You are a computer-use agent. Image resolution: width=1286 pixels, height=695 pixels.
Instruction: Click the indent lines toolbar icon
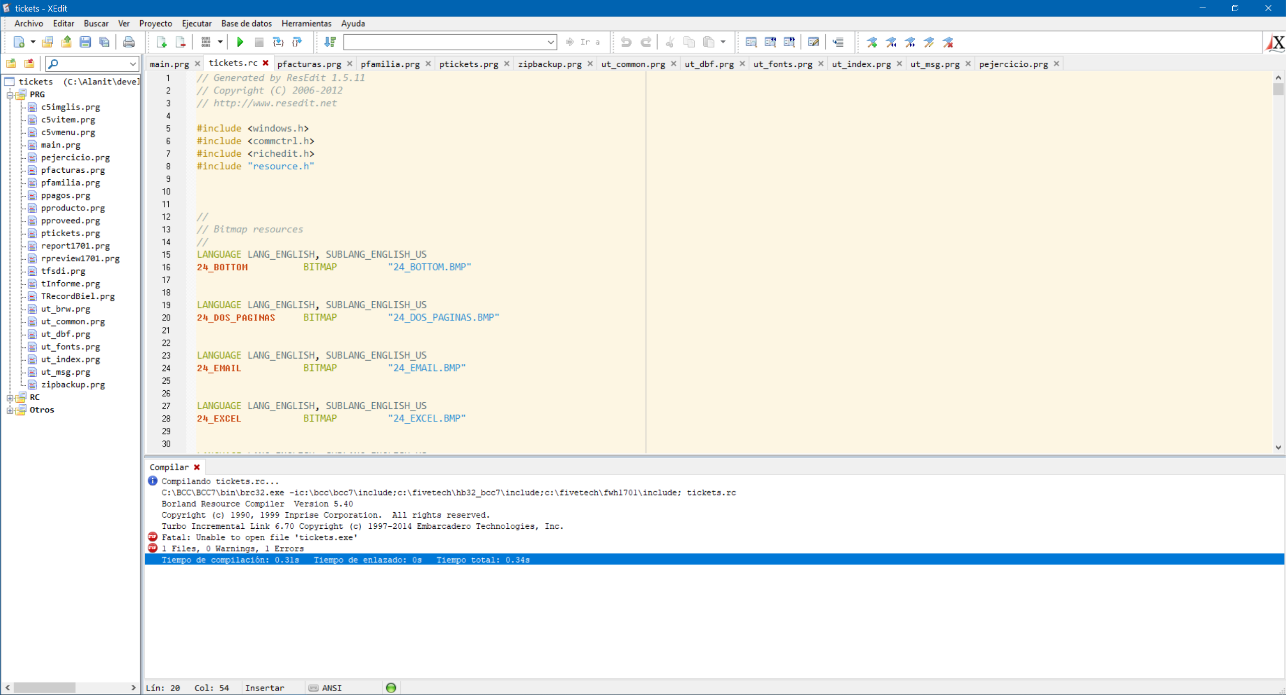[x=837, y=42]
